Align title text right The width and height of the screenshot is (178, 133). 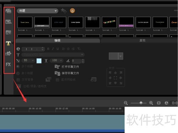(x=73, y=49)
